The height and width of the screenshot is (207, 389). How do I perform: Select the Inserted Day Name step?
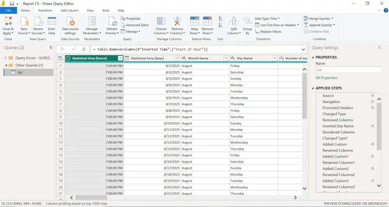[338, 126]
